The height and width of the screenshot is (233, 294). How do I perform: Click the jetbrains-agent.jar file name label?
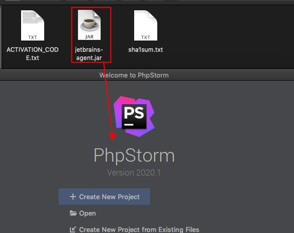89,54
